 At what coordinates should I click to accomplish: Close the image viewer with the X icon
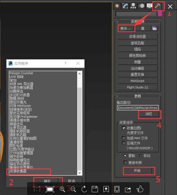coord(170,6)
